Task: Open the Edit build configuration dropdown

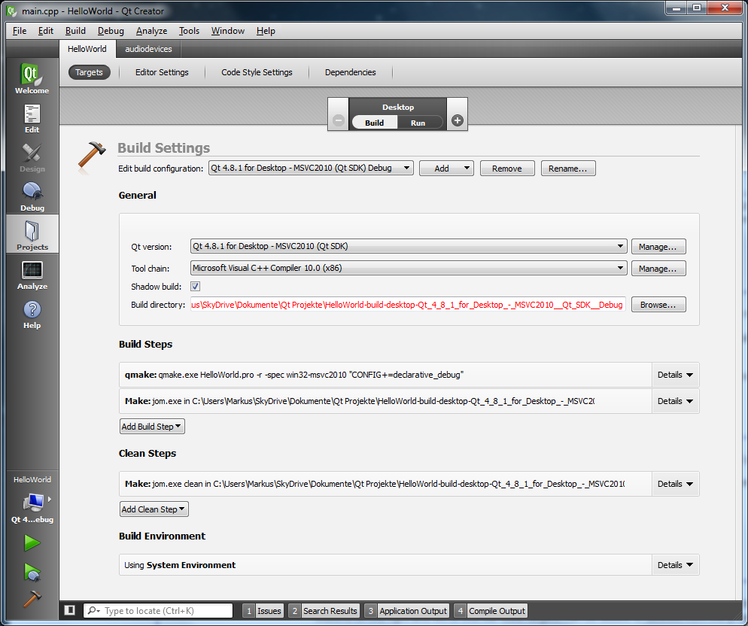Action: 311,168
